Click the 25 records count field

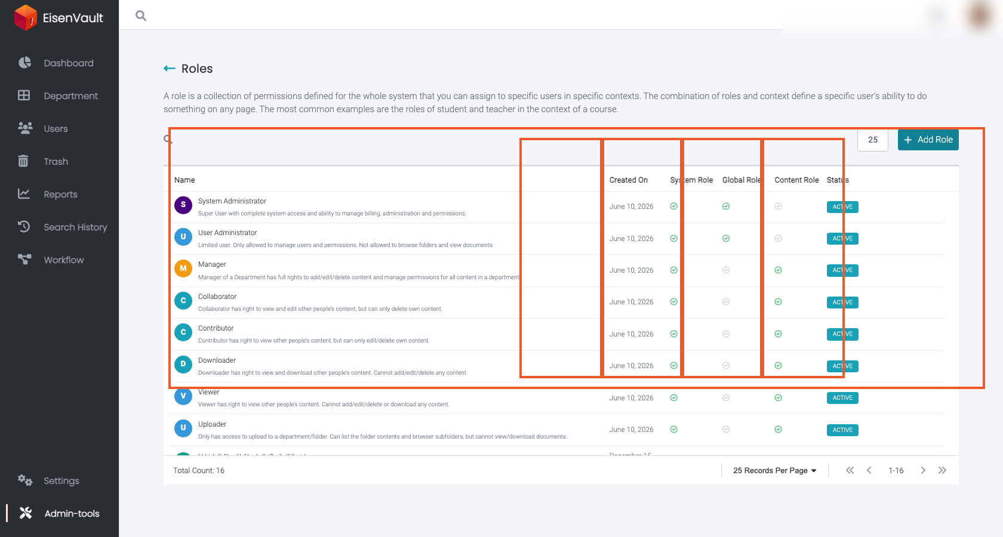(x=873, y=140)
